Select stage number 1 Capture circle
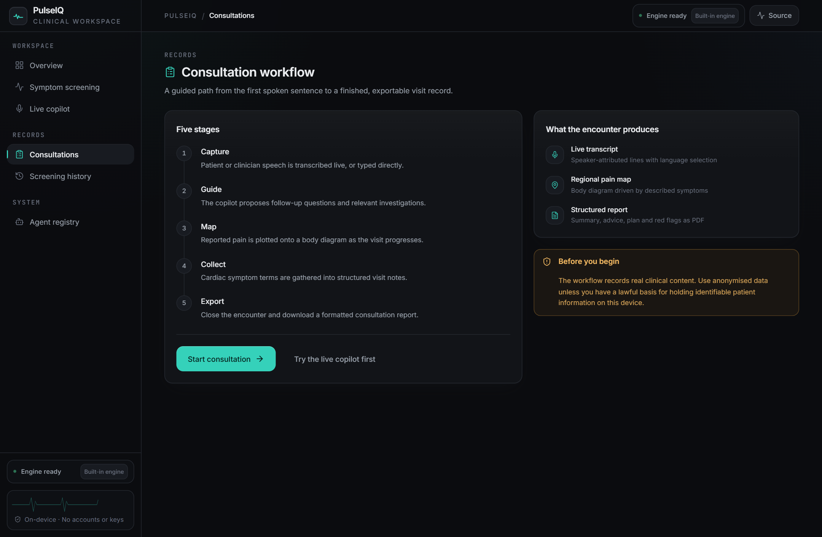This screenshot has height=537, width=822. coord(184,153)
